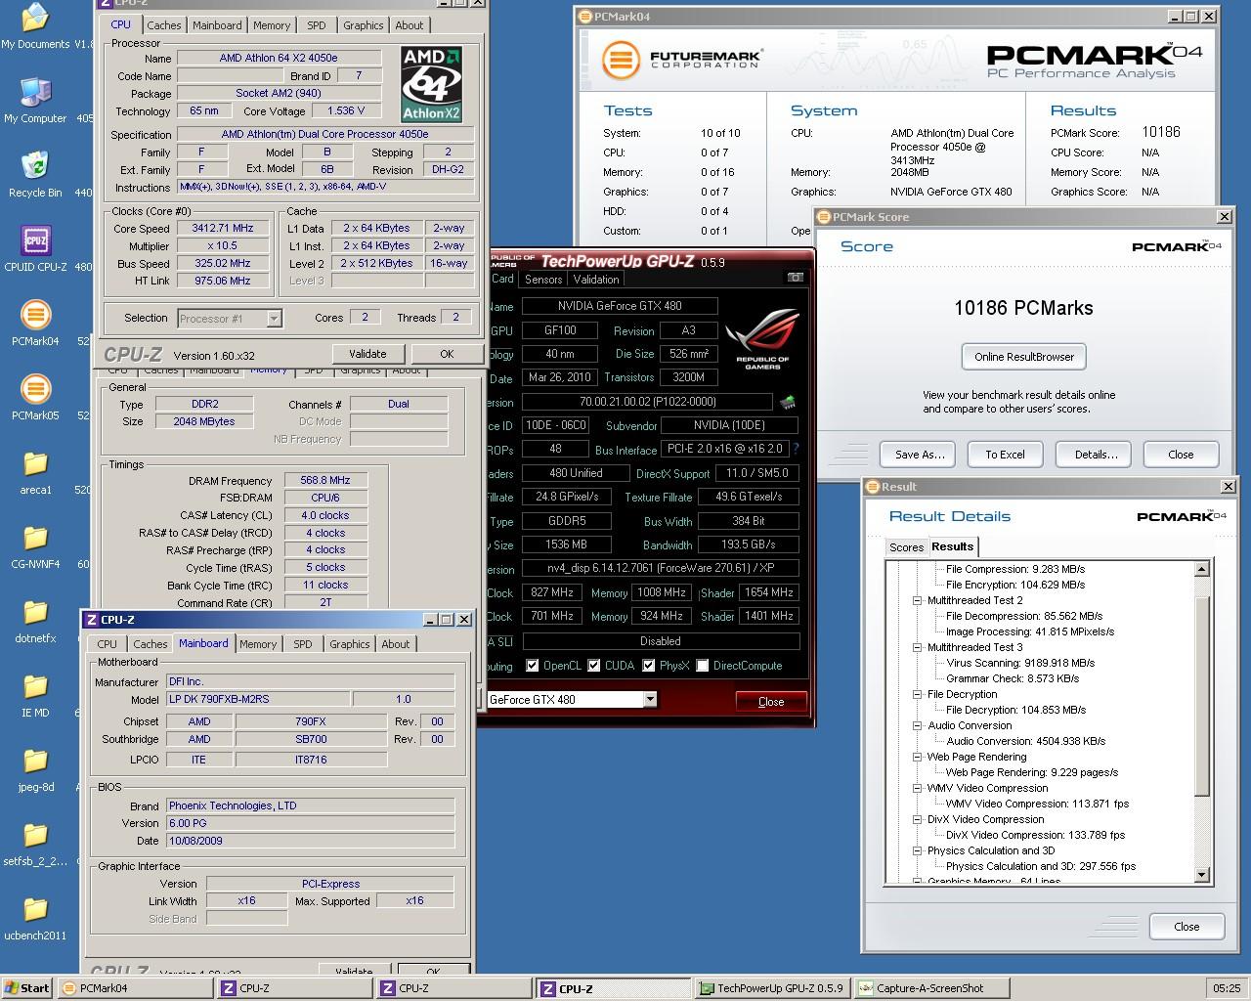Click Mainboard tab in bottom CPU-Z
Viewport: 1251px width, 1001px height.
pyautogui.click(x=203, y=643)
